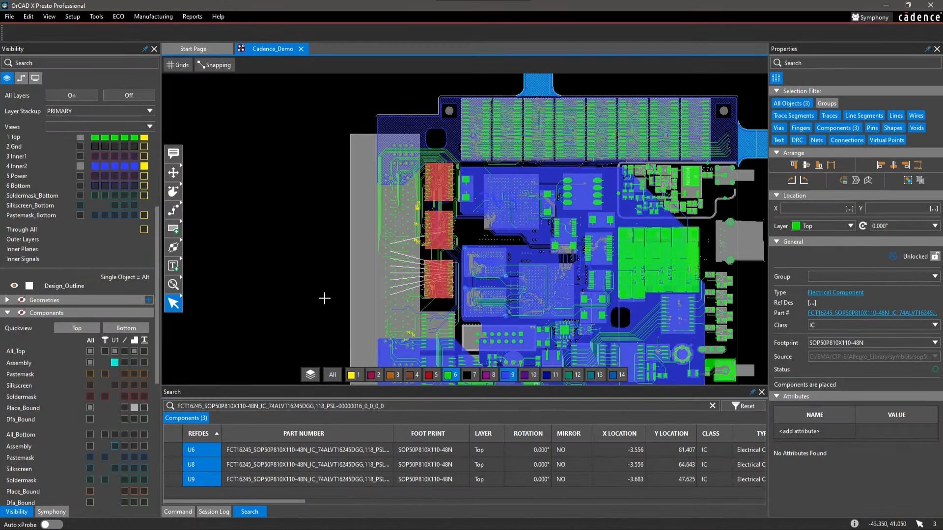Image resolution: width=943 pixels, height=530 pixels.
Task: Click the info icon in status bar
Action: 855,524
